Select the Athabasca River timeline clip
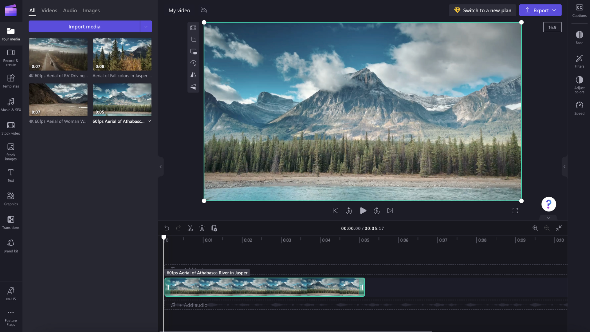Viewport: 590px width, 332px height. pos(265,287)
